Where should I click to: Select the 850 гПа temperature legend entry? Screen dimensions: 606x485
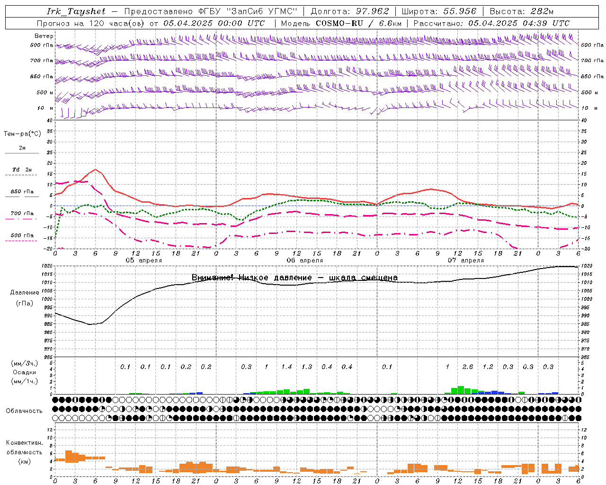pyautogui.click(x=22, y=192)
